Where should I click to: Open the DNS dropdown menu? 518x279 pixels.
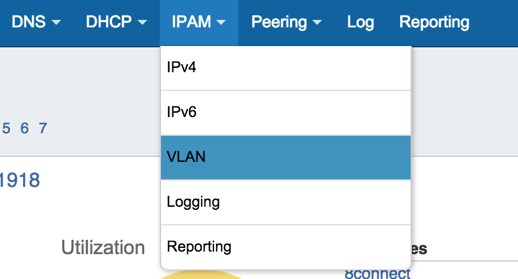(36, 22)
